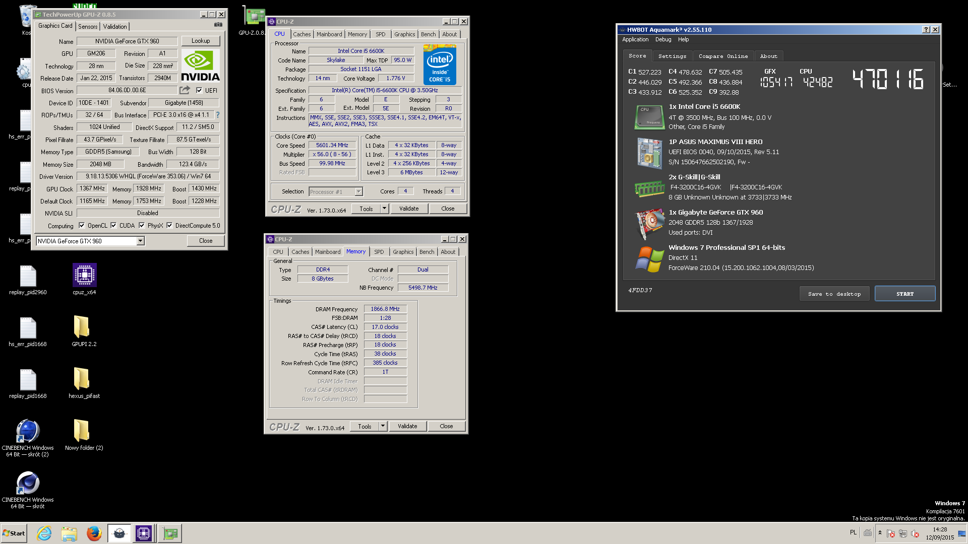
Task: Launch Firefox from the taskbar
Action: click(x=94, y=533)
